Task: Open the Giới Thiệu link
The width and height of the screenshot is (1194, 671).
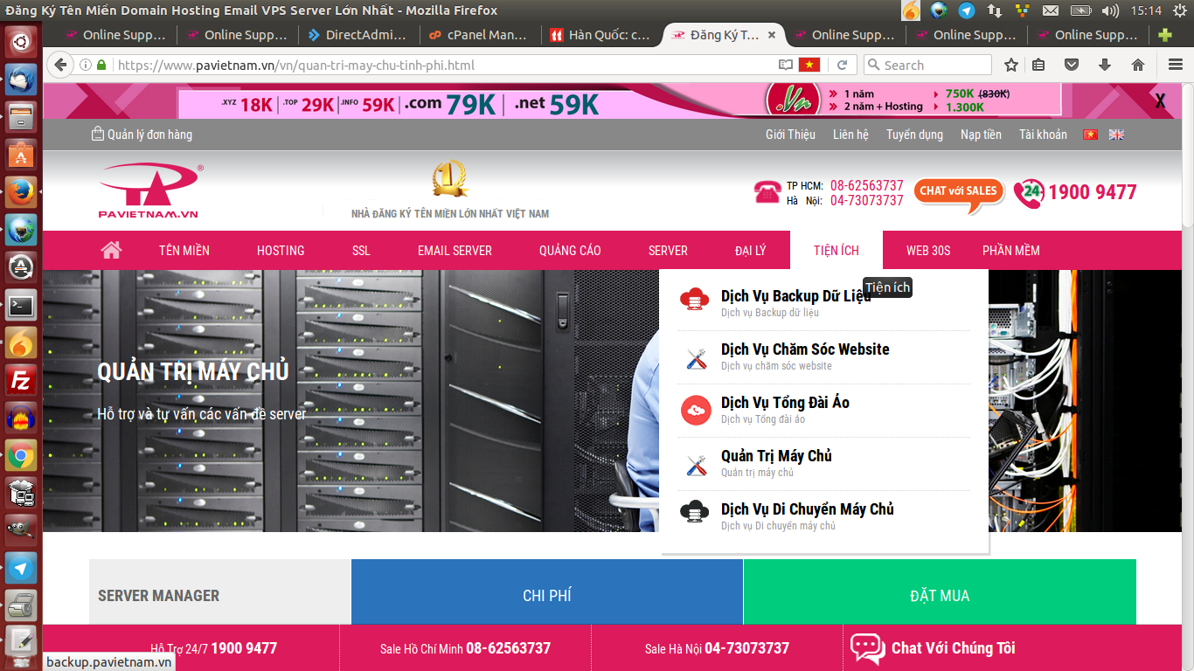Action: click(790, 135)
